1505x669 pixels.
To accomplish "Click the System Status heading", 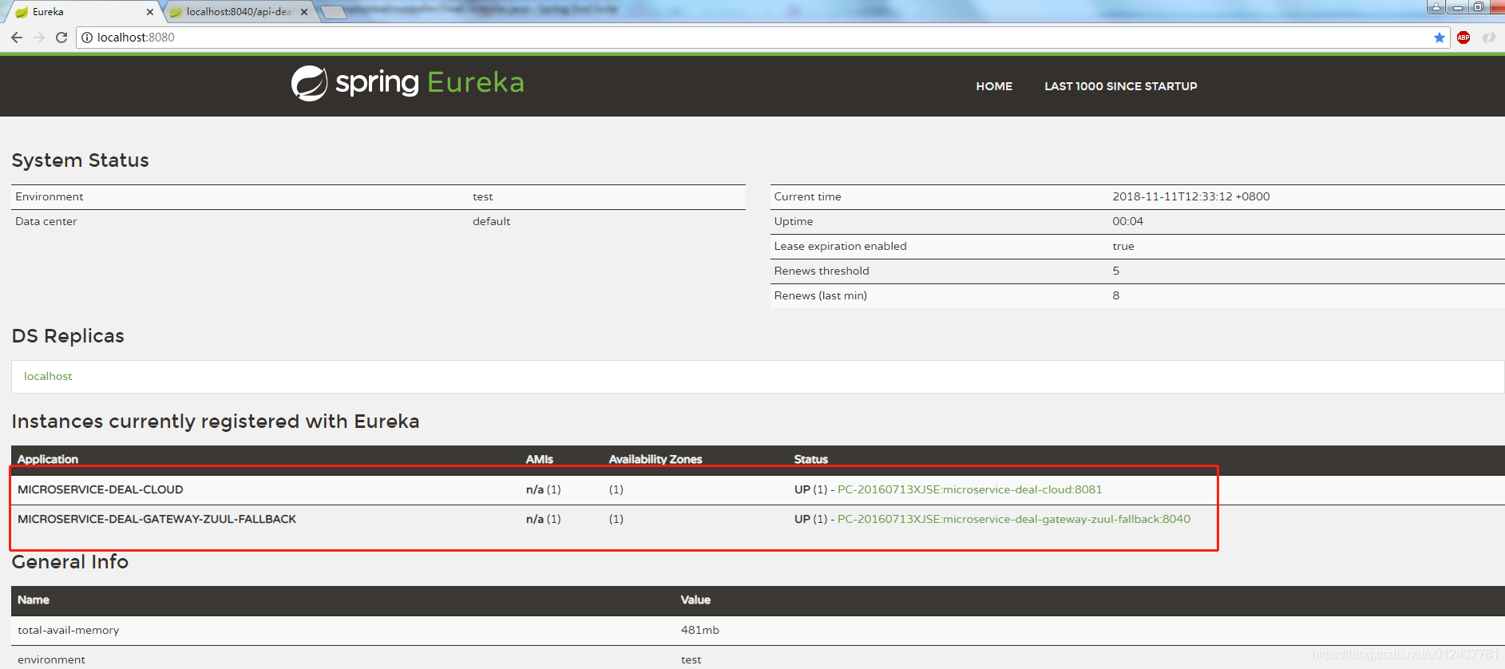I will click(80, 160).
